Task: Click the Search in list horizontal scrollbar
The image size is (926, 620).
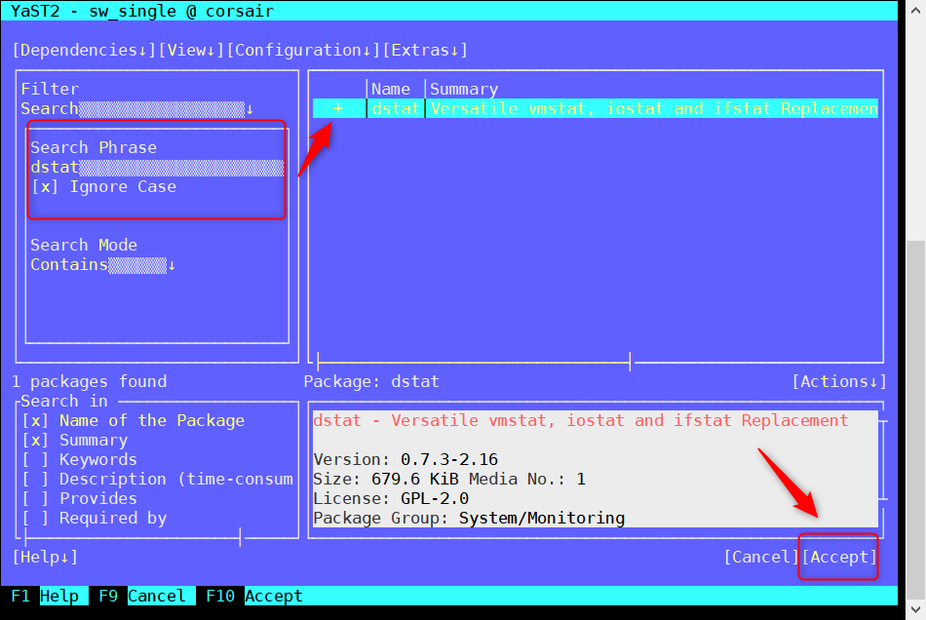Action: pos(133,537)
